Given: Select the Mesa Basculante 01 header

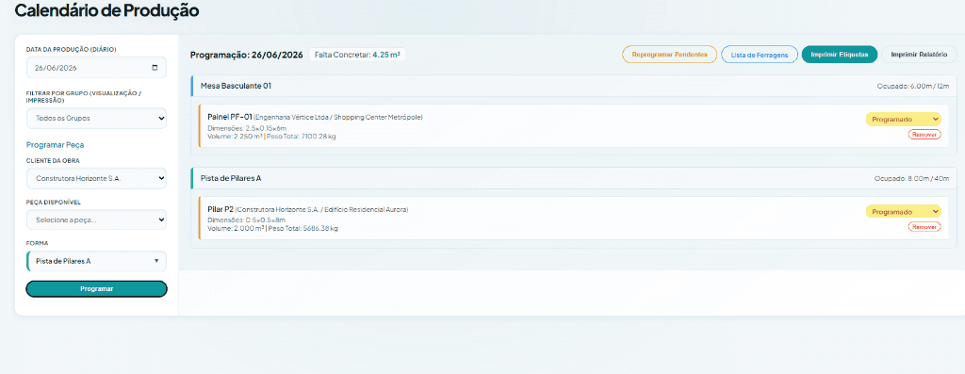Looking at the screenshot, I should tap(574, 86).
